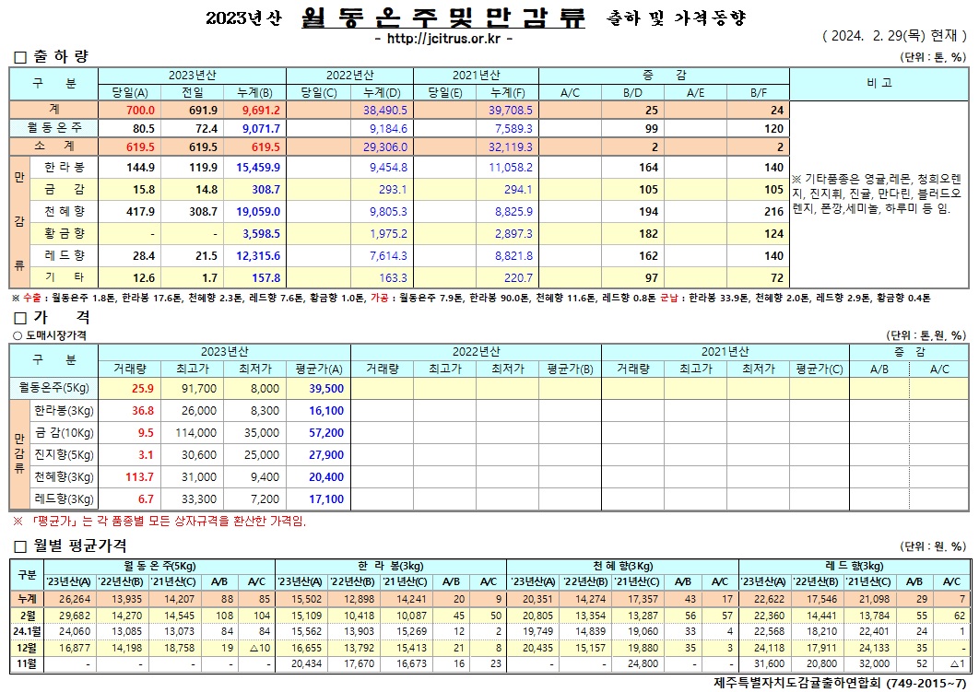Click the 천혜향 cumulative value 19,059.0

tap(254, 211)
